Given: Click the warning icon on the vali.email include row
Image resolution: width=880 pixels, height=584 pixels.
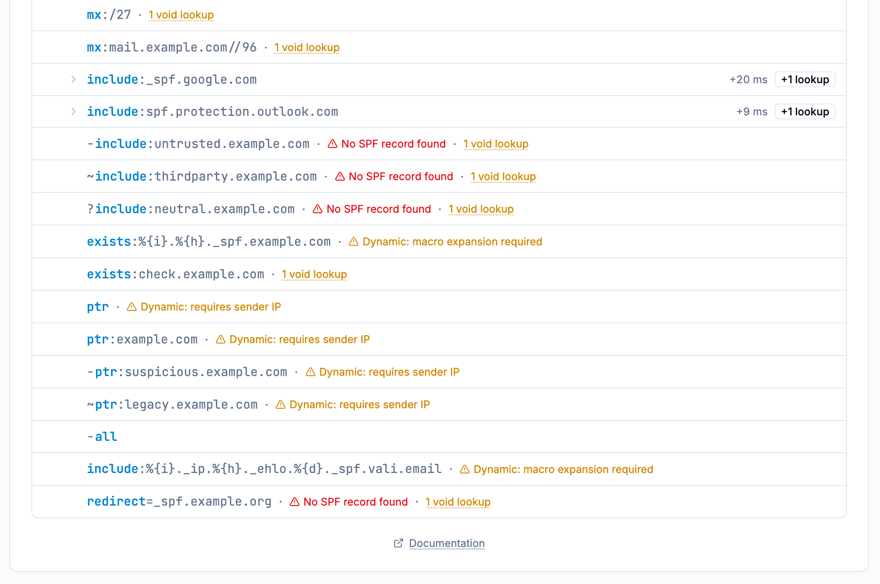Looking at the screenshot, I should [465, 469].
